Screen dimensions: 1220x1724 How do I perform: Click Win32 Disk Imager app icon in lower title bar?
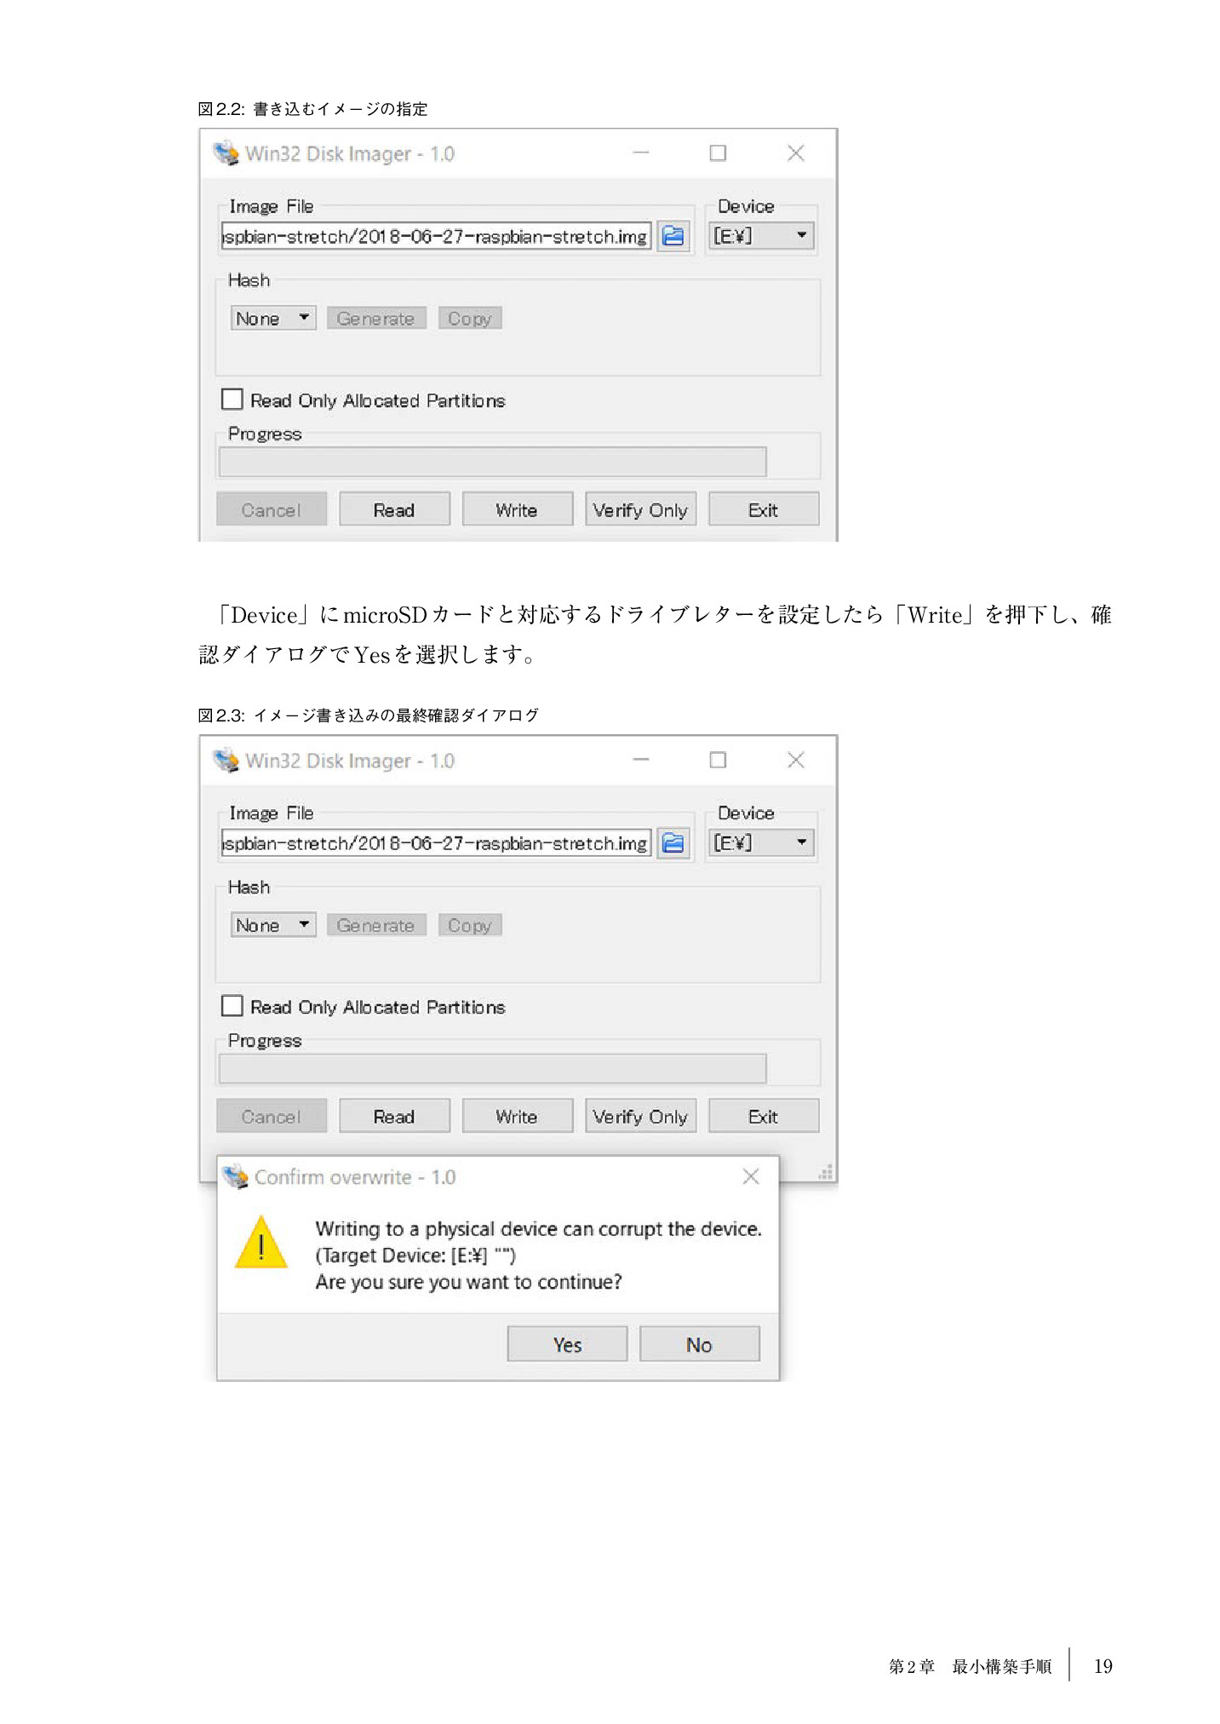[x=226, y=760]
